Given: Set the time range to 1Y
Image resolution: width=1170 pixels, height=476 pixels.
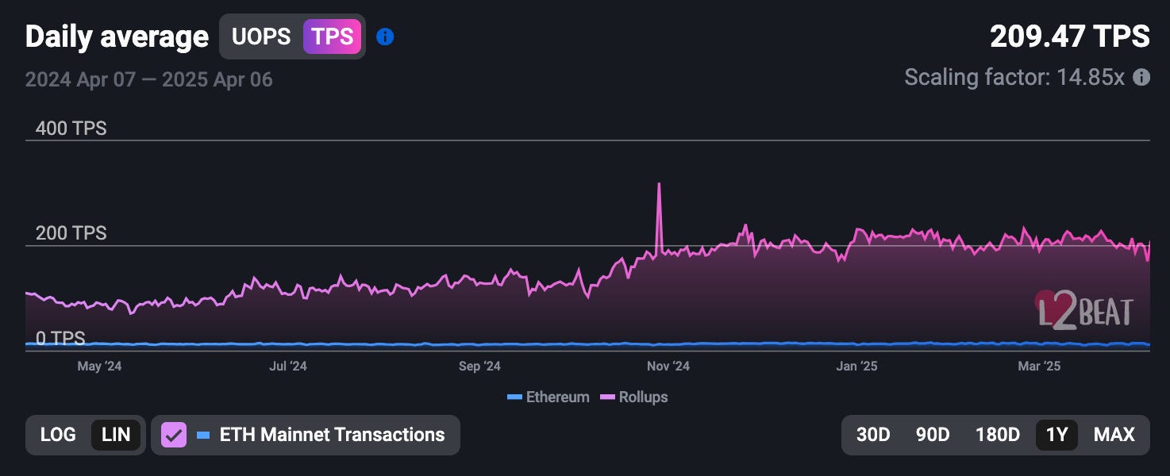Looking at the screenshot, I should [x=1056, y=435].
